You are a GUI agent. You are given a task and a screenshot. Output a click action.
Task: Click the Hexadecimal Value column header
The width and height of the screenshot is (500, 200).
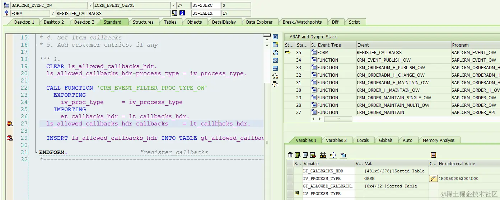469,163
